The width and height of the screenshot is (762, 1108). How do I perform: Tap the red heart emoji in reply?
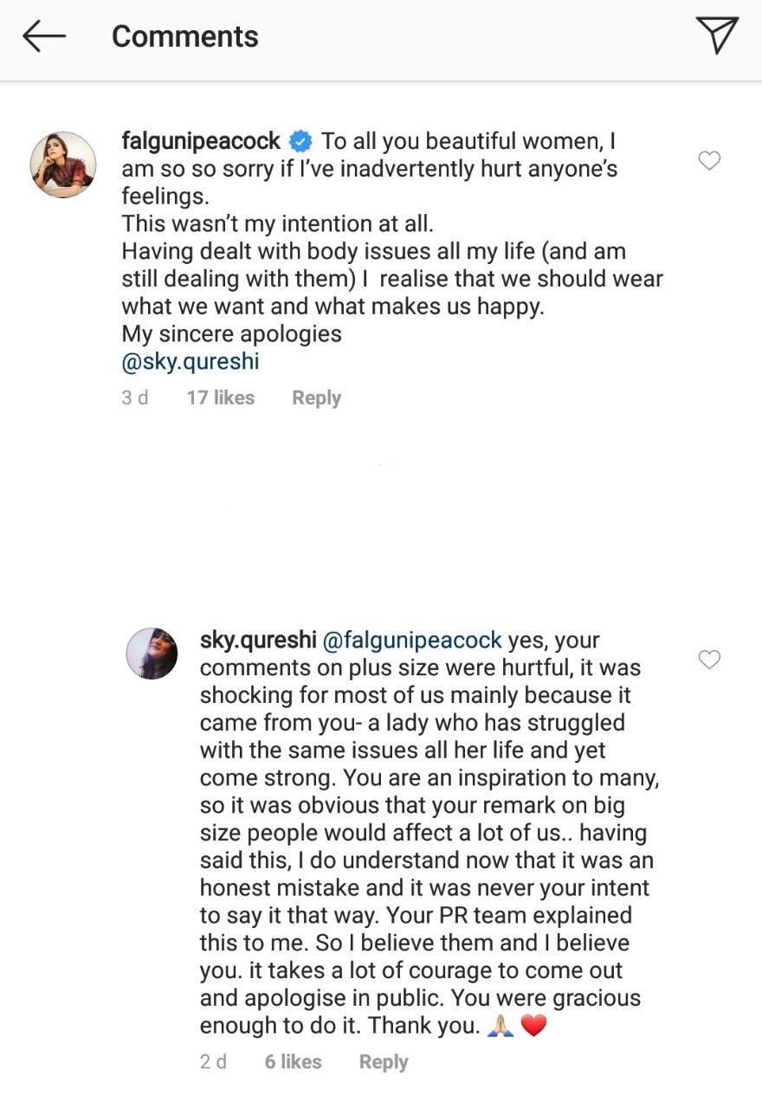[x=534, y=1027]
